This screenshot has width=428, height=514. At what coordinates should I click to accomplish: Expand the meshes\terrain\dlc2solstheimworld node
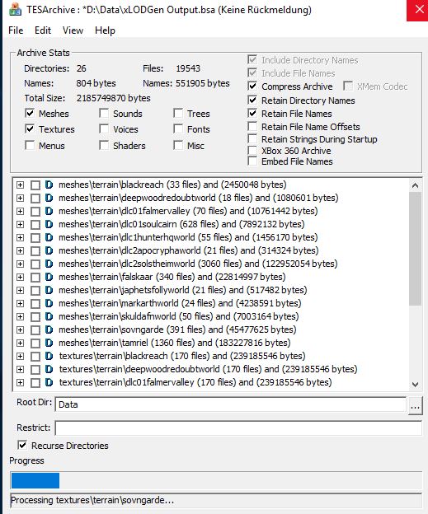click(20, 264)
